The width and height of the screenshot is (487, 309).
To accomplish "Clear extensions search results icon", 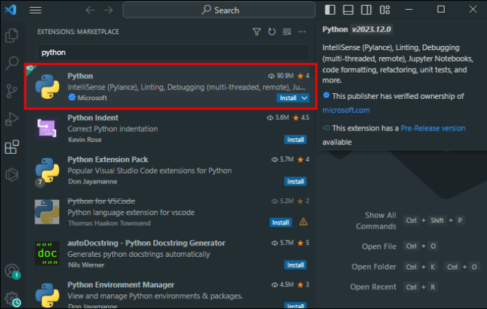I will pos(287,32).
